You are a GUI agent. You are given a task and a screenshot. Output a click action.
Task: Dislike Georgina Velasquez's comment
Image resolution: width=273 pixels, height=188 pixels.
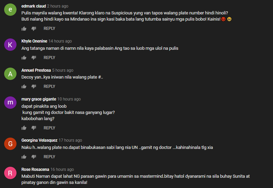tap(34, 157)
